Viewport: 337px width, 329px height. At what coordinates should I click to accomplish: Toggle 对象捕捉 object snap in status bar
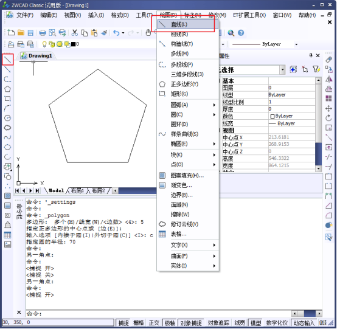(191, 323)
